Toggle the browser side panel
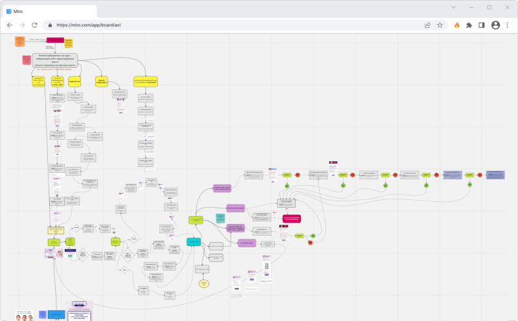 tap(482, 25)
